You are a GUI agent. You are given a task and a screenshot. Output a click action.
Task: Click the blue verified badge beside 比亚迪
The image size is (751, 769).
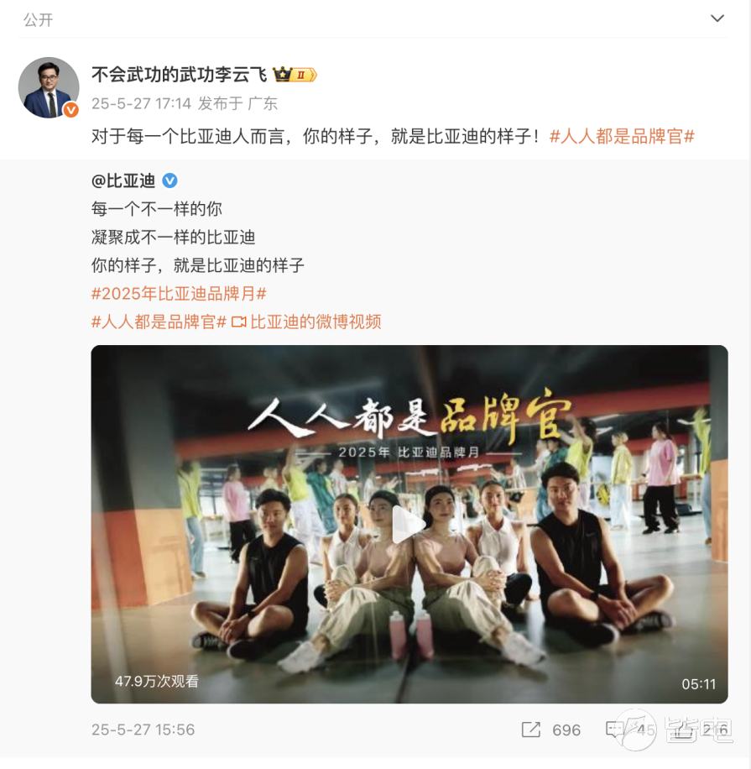pos(169,181)
